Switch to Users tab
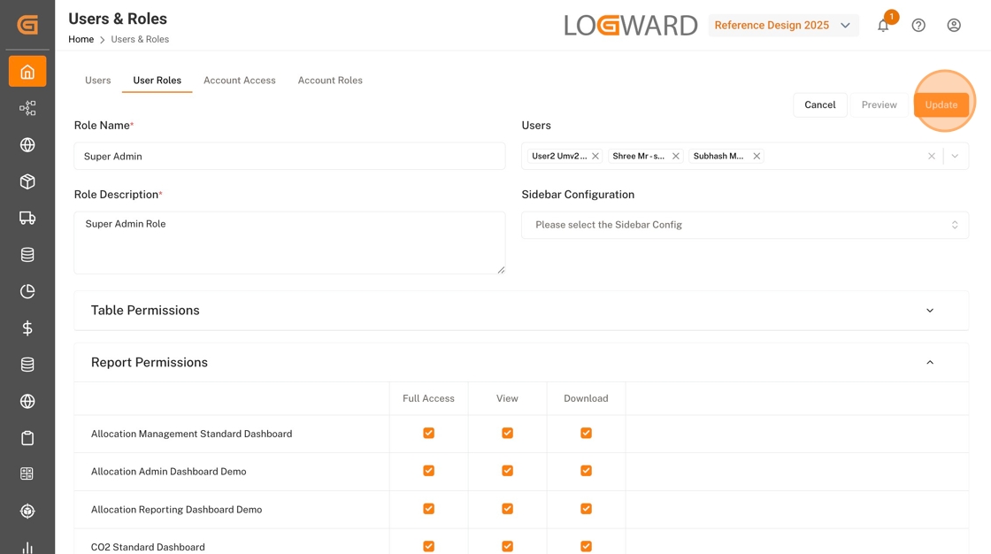Viewport: 991px width, 554px height. pyautogui.click(x=98, y=81)
